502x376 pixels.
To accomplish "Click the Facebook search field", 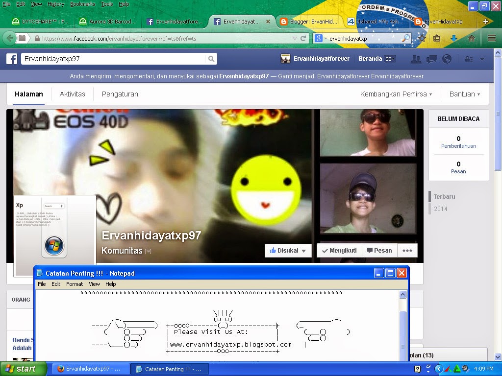I will 113,59.
